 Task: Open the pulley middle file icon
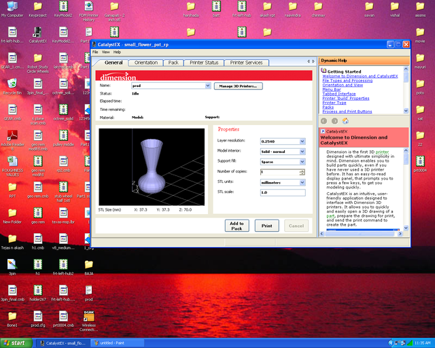coord(63,138)
